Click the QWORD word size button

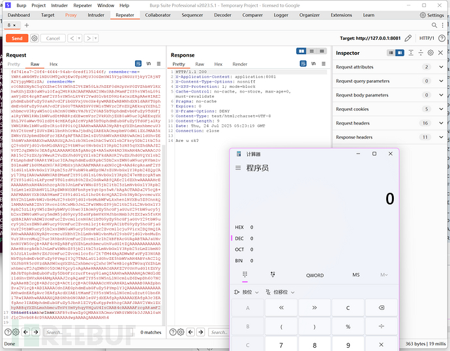click(315, 275)
